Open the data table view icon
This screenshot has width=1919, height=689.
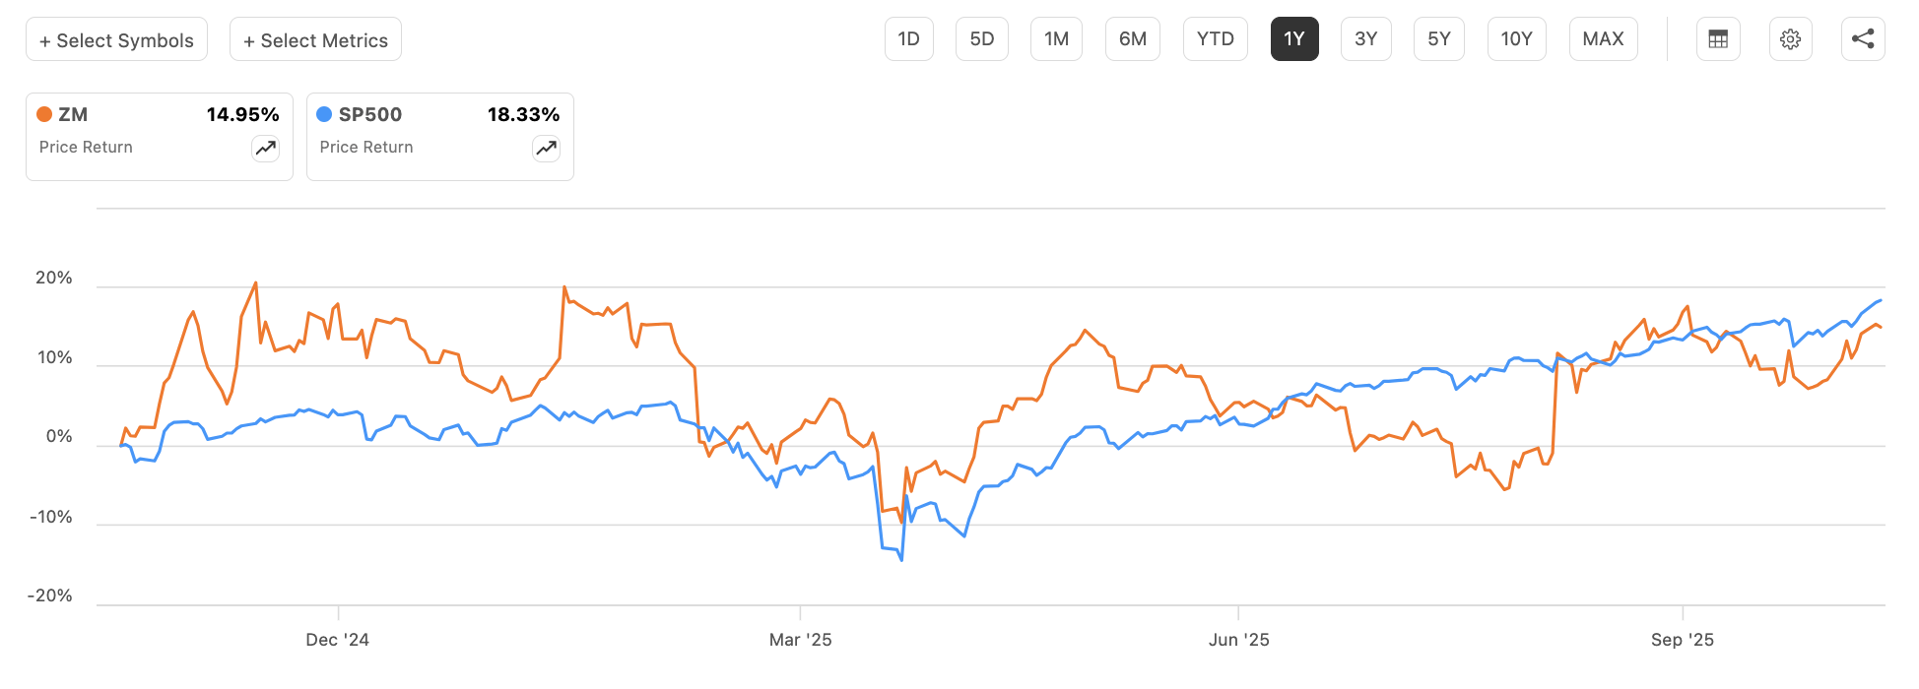coord(1717,38)
